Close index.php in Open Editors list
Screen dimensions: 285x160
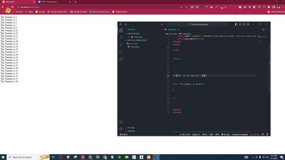(x=129, y=37)
